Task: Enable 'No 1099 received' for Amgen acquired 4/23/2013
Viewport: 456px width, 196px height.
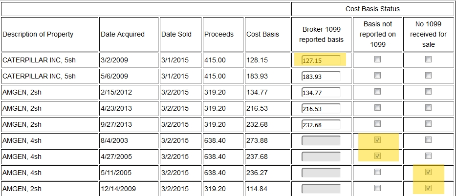Action: (x=428, y=108)
